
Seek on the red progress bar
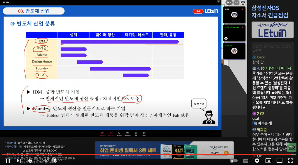click(x=149, y=155)
